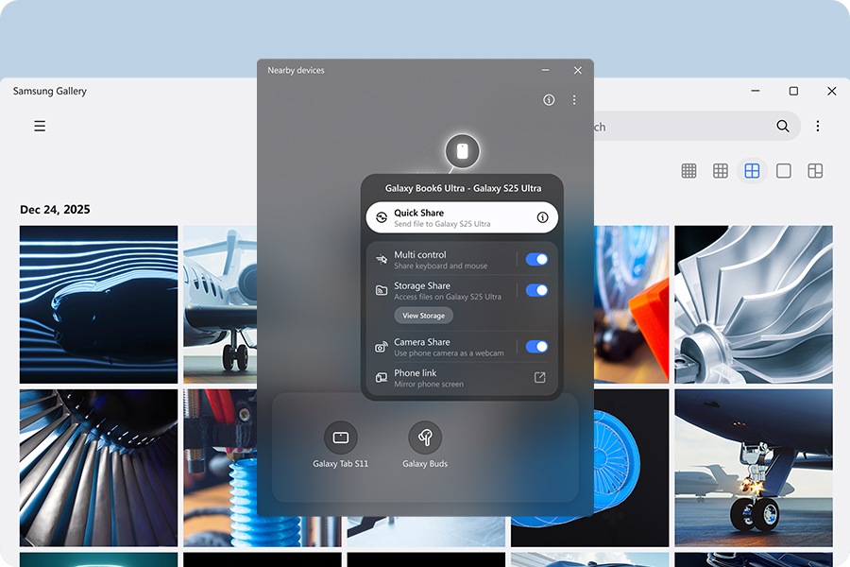Viewport: 850px width, 567px height.
Task: Select the medium grid view layout
Action: click(x=721, y=171)
